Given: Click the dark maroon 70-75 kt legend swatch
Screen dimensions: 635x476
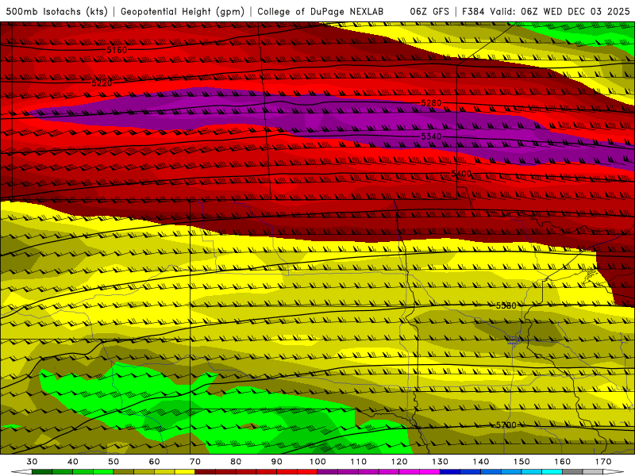Looking at the screenshot, I should coord(206,472).
